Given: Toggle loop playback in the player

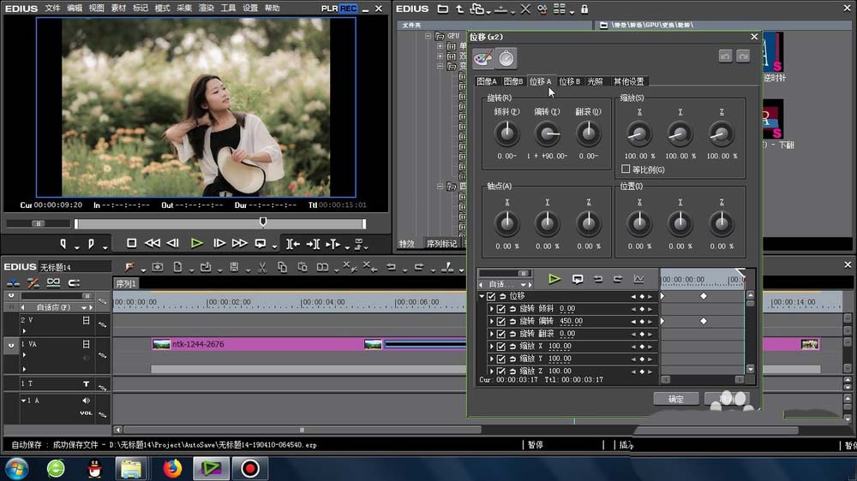Looking at the screenshot, I should pyautogui.click(x=261, y=243).
